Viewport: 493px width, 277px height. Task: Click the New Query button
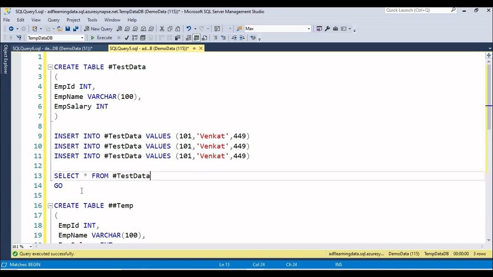98,28
